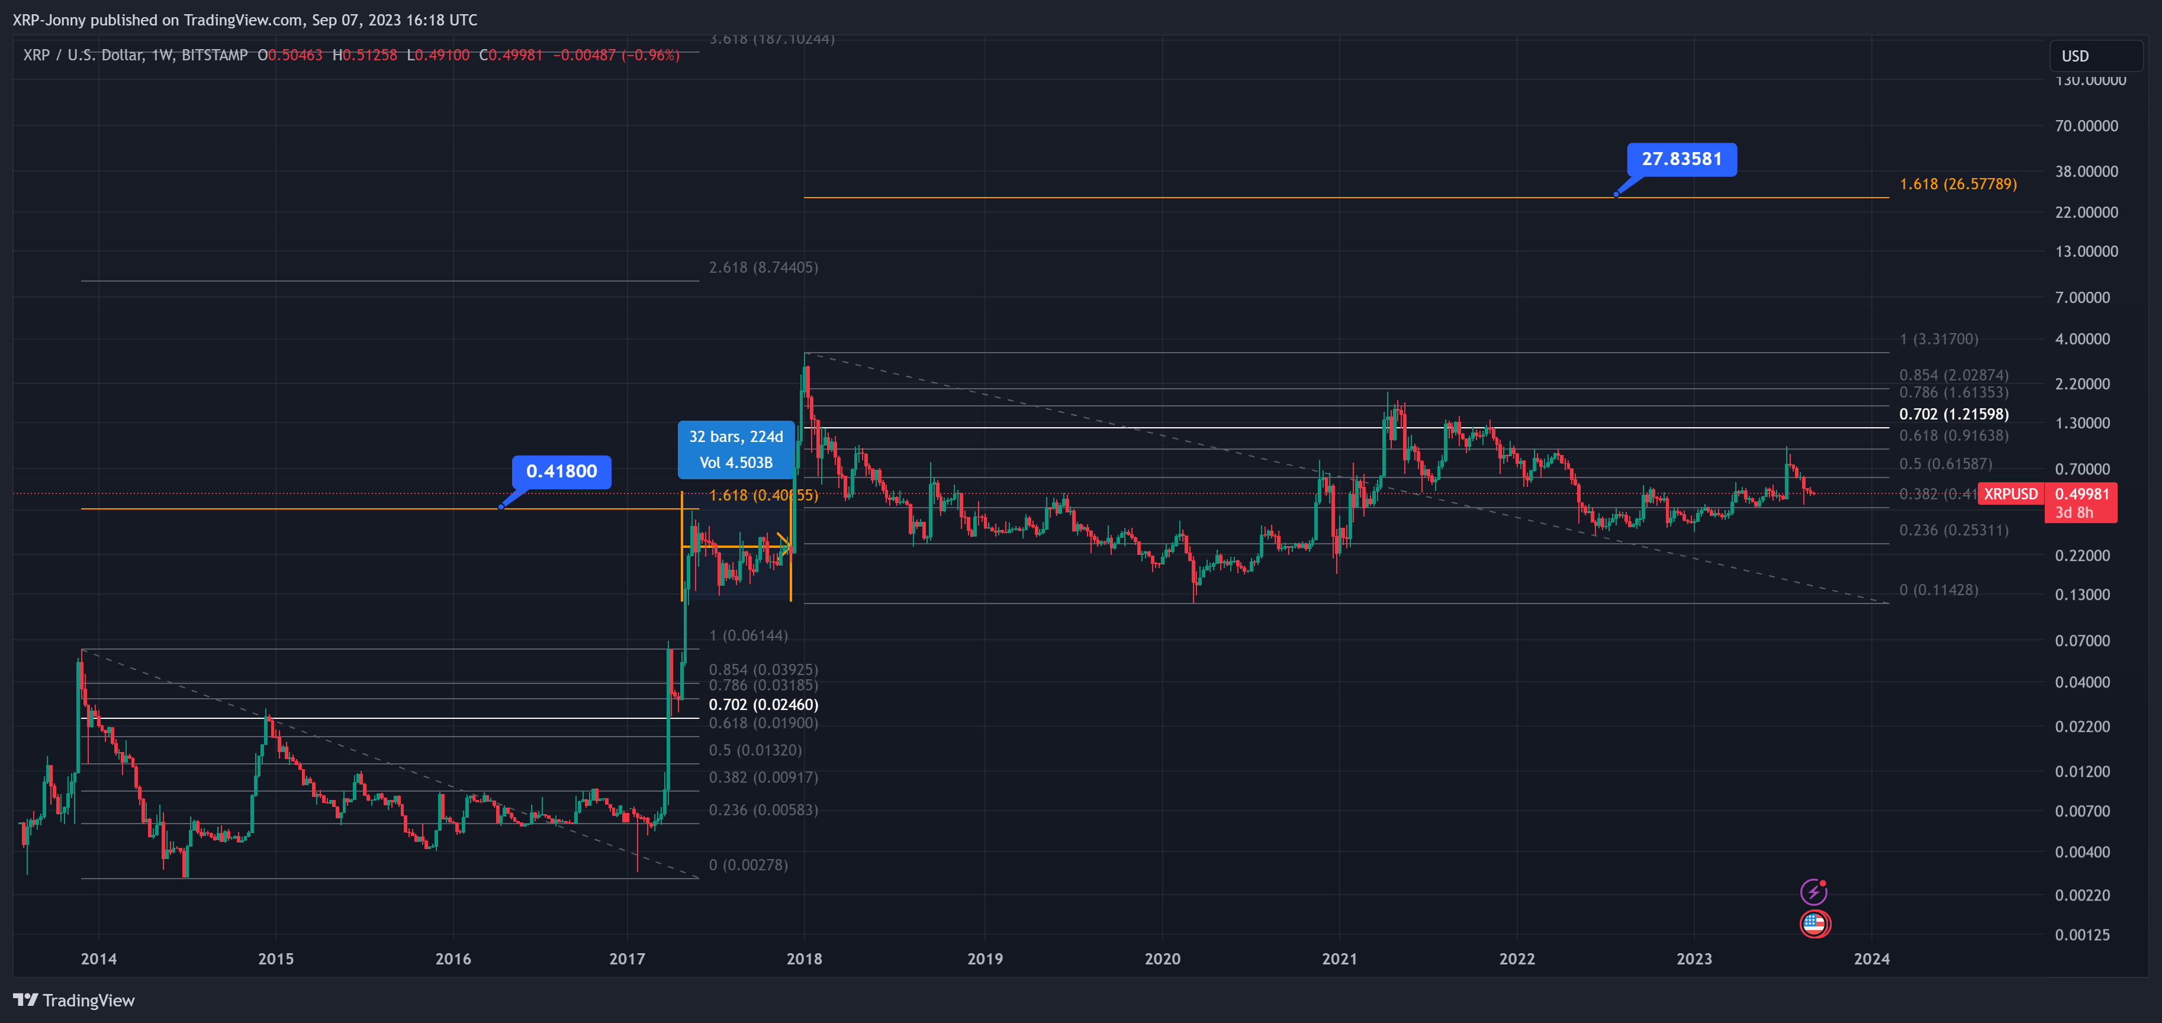
Task: Click the '0.236 (0.25311)' Fibonacci label
Action: [1954, 530]
